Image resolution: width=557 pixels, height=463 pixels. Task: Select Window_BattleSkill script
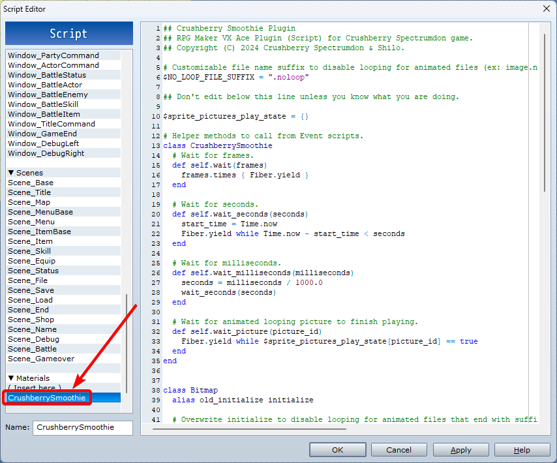tap(64, 104)
